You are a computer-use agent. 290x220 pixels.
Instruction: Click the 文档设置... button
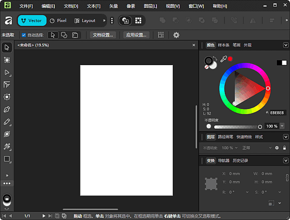pyautogui.click(x=103, y=35)
